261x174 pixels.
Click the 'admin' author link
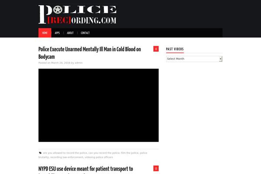79,63
